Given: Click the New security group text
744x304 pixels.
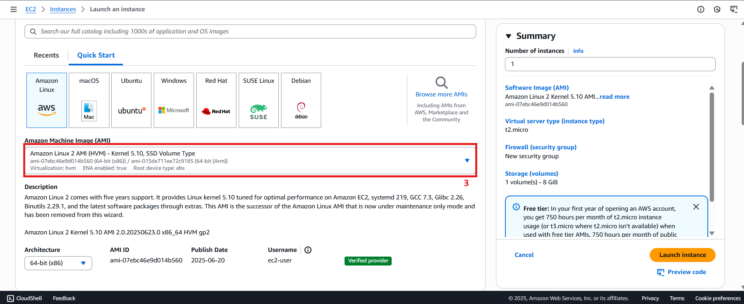Looking at the screenshot, I should tap(532, 156).
